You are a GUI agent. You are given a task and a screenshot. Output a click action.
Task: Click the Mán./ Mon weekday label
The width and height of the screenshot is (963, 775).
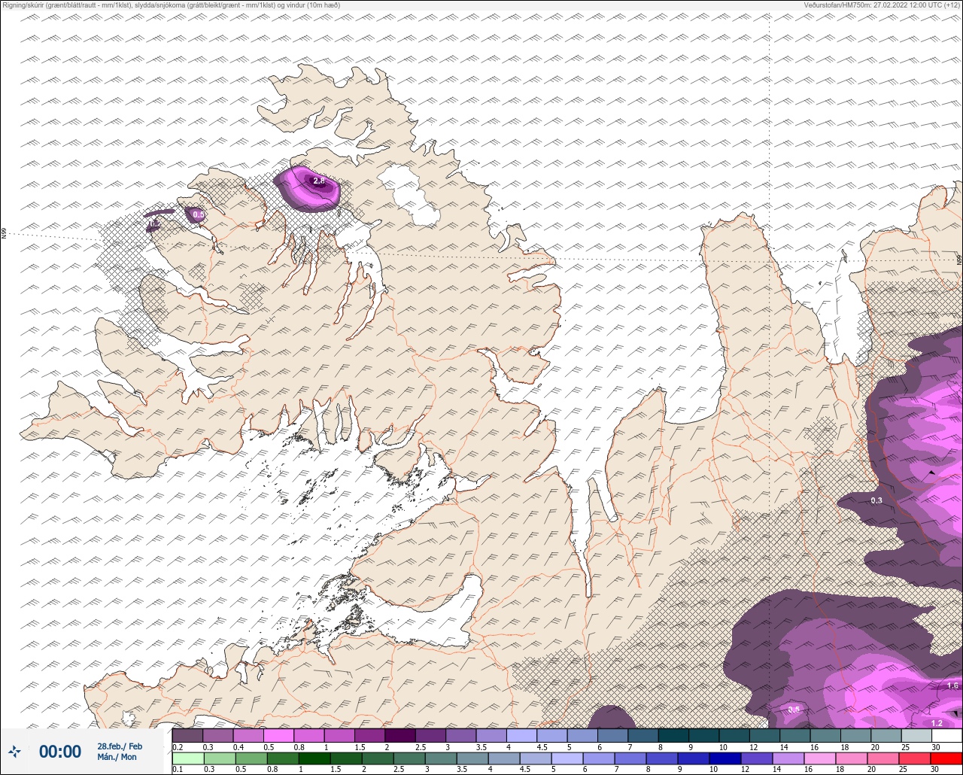[x=117, y=757]
